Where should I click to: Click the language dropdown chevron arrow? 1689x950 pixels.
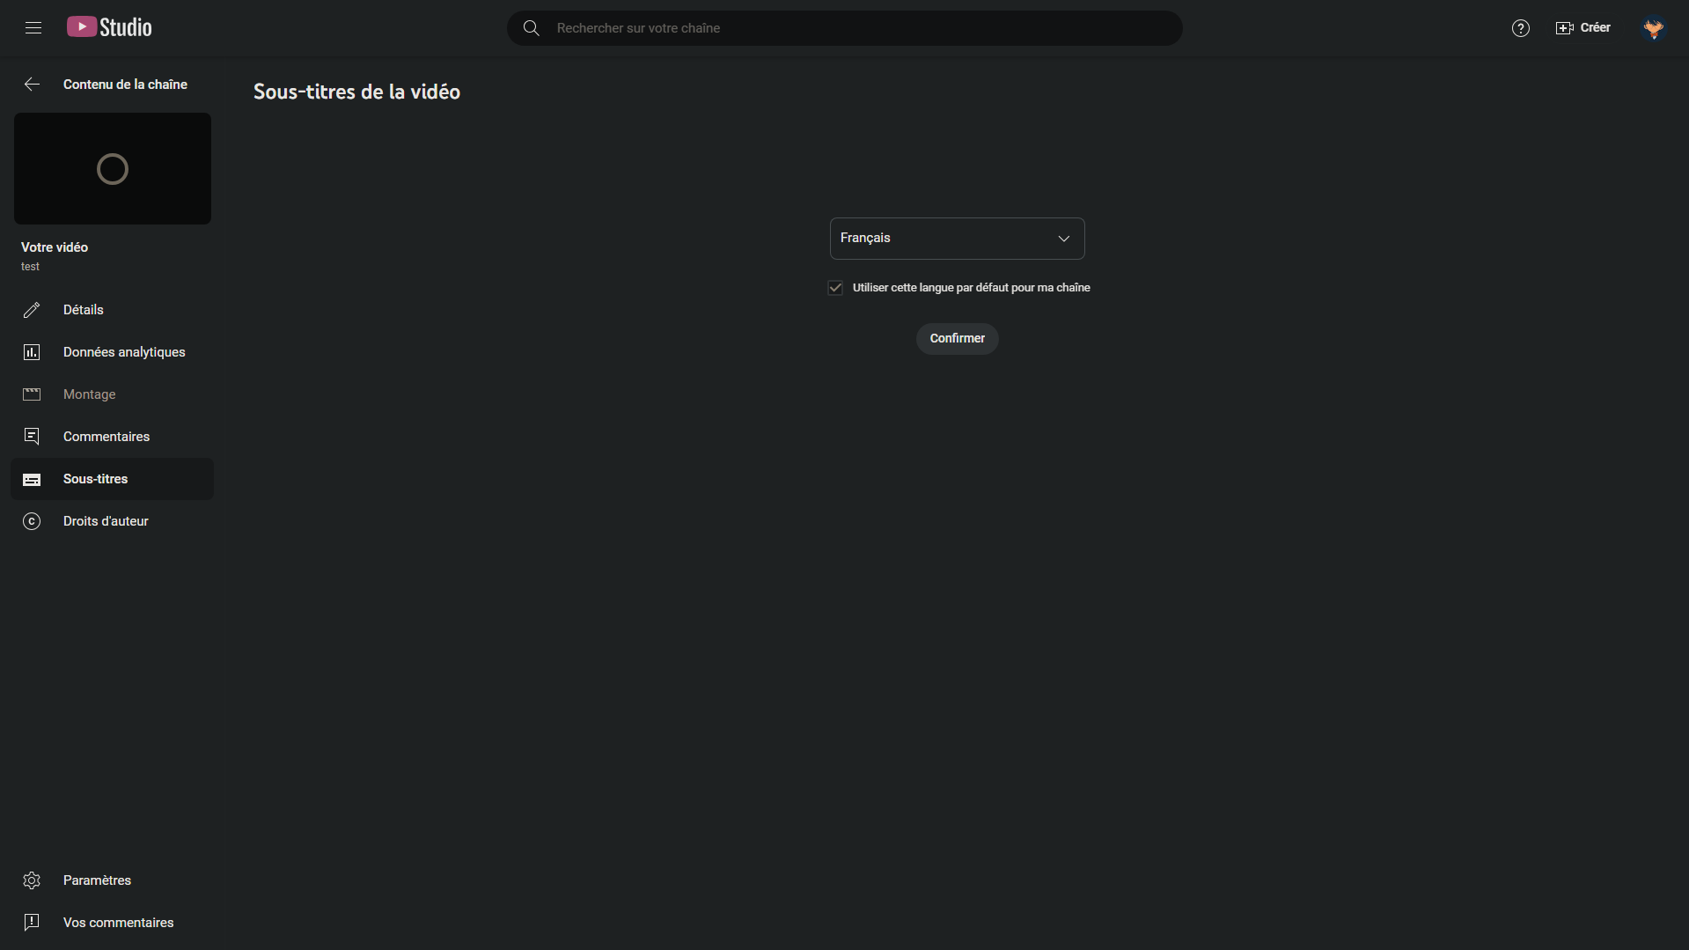[1063, 239]
